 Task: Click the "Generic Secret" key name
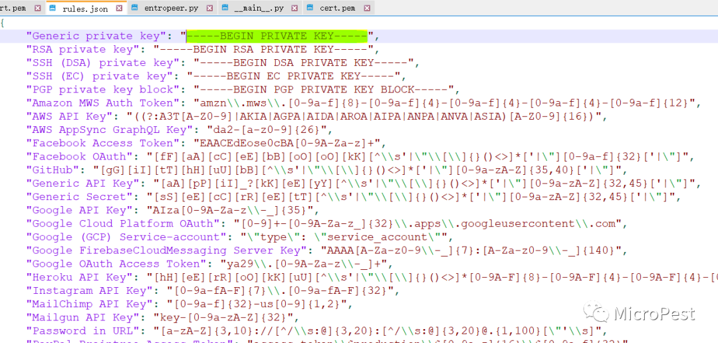coord(79,197)
